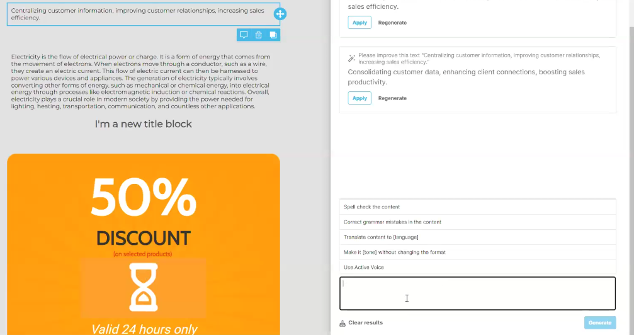Select 'Translate content to [language]' prompt
Screen dimensions: 634x335
pyautogui.click(x=477, y=237)
